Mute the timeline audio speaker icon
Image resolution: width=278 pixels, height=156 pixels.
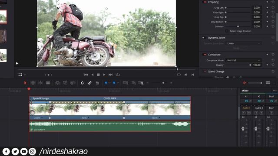pyautogui.click(x=245, y=83)
